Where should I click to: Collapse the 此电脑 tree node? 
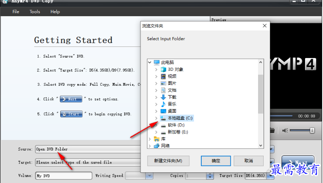[x=150, y=62]
